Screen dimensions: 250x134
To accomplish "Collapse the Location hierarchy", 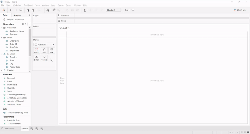I will [2, 54].
